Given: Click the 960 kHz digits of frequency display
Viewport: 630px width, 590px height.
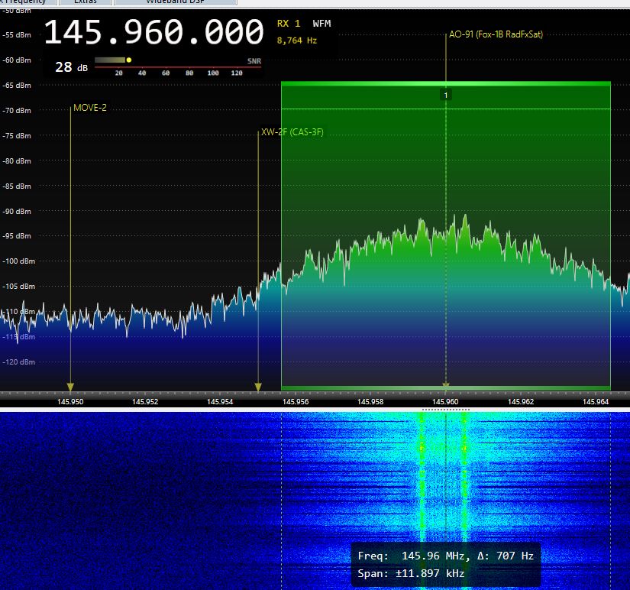Looking at the screenshot, I should (153, 32).
